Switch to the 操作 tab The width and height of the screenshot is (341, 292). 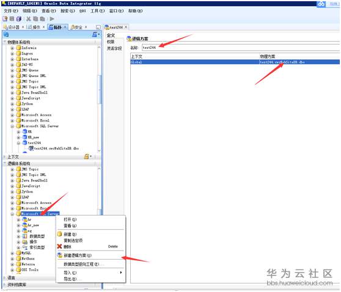(x=36, y=27)
